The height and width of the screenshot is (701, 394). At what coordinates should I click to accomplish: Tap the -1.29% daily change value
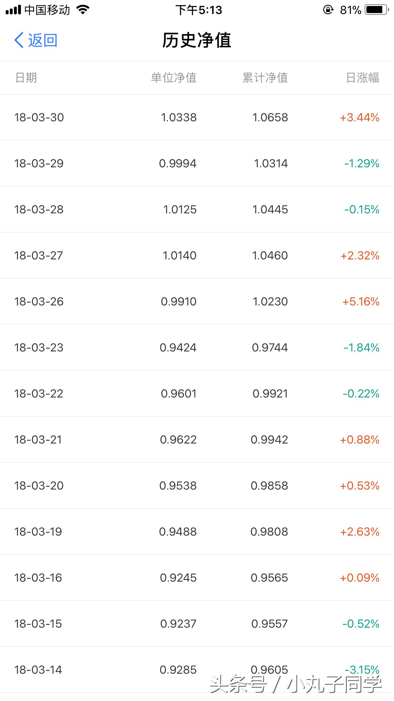(362, 164)
